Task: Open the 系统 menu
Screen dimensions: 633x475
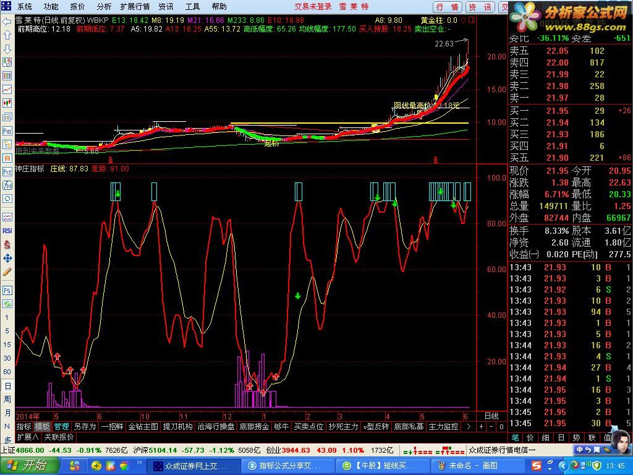Action: (24, 7)
